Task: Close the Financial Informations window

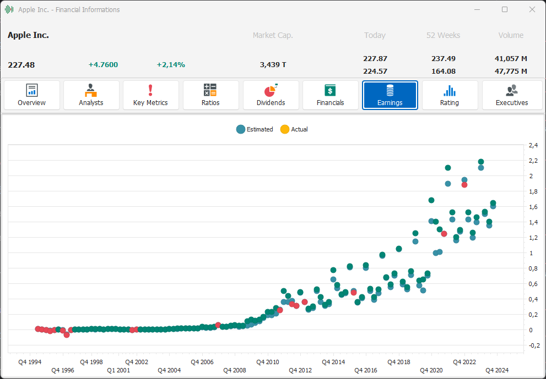Action: [532, 10]
